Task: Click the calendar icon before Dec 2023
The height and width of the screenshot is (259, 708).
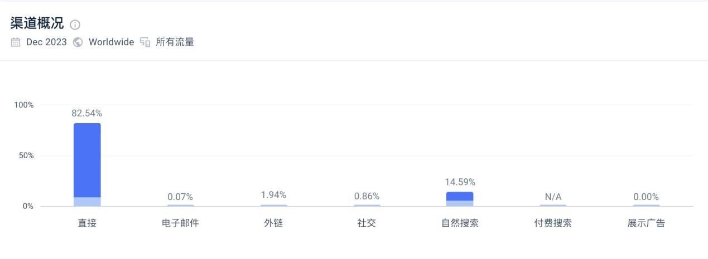Action: [16, 42]
